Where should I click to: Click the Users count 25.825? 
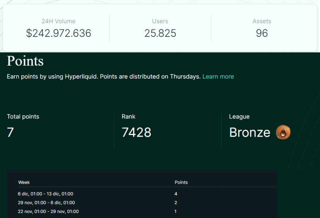coord(160,33)
